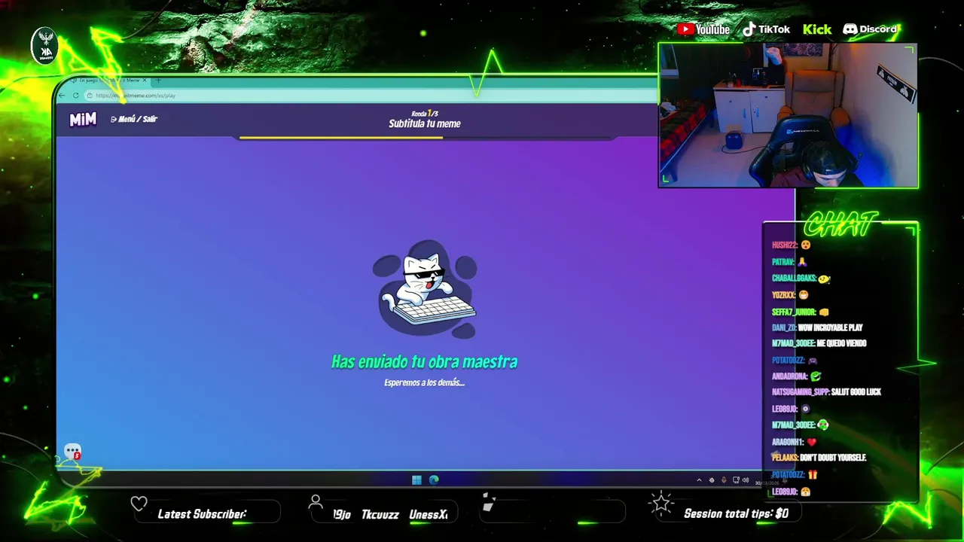Reload the page with the refresh icon
The image size is (964, 542).
(76, 96)
